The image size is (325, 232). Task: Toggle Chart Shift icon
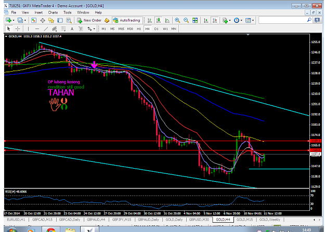[215, 20]
